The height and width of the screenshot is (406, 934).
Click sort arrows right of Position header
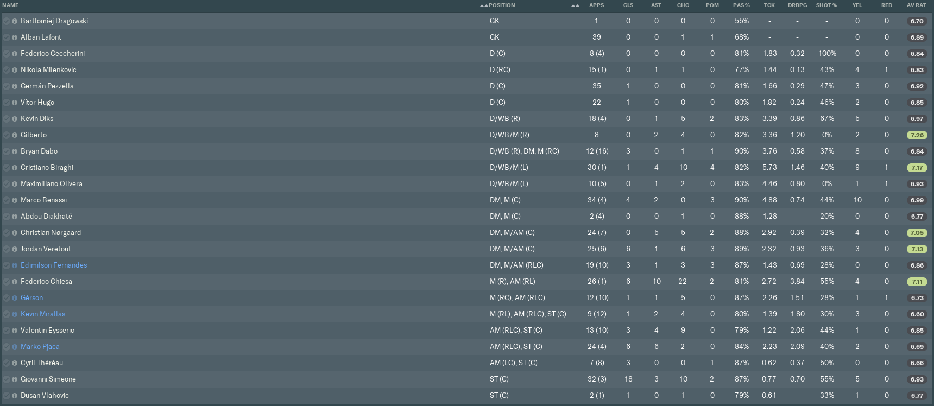pos(575,5)
